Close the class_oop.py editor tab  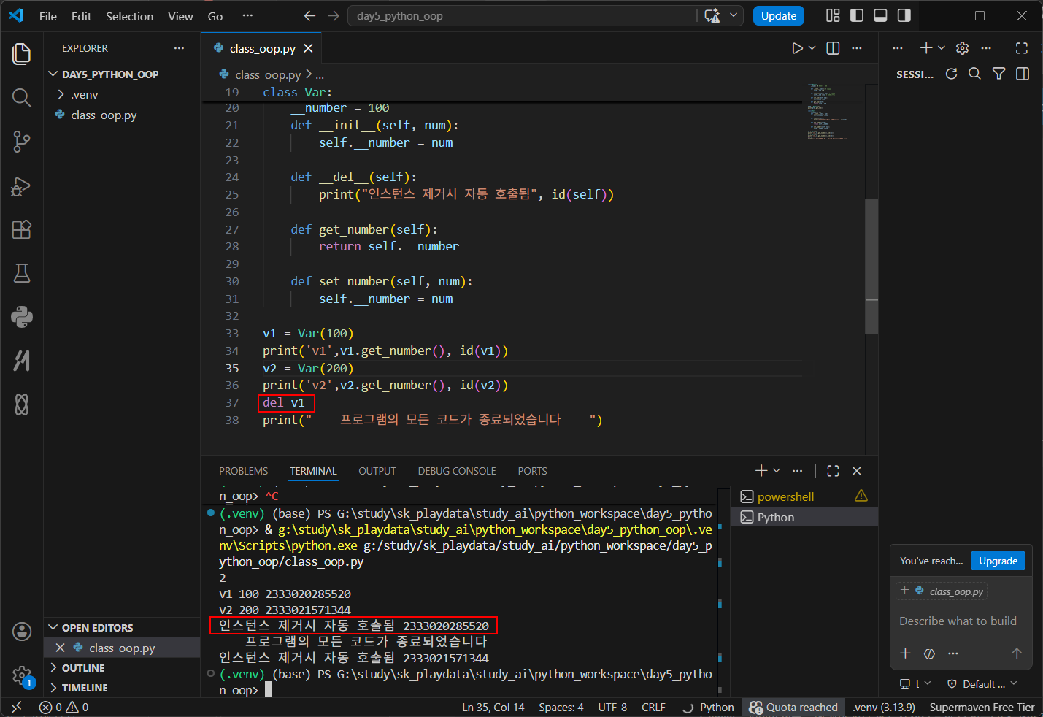tap(308, 48)
